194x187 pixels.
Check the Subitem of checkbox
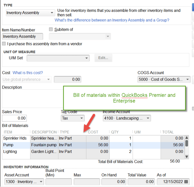pos(51,29)
